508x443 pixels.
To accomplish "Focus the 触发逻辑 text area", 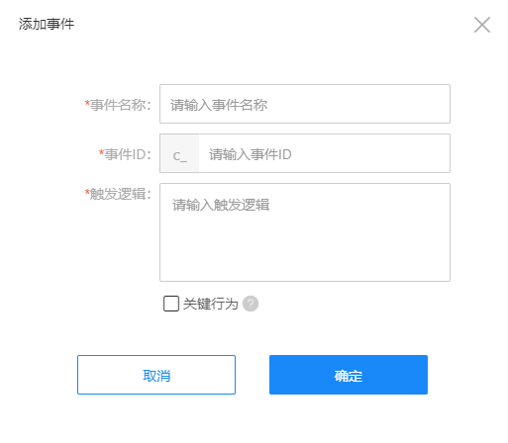I will click(x=305, y=232).
